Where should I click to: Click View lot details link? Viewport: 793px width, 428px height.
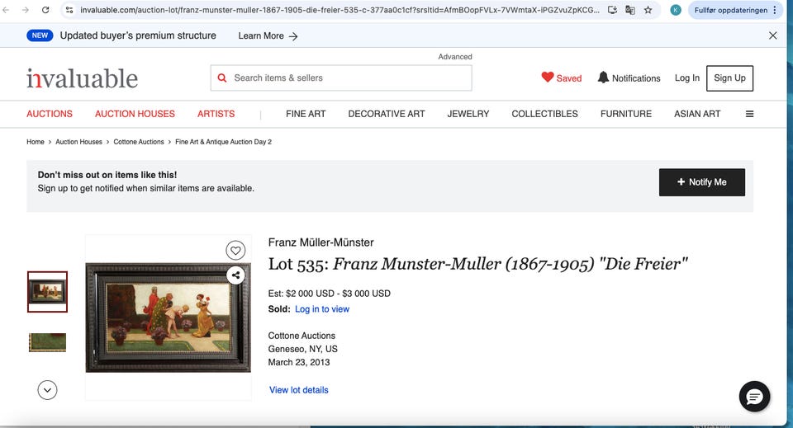coord(298,389)
